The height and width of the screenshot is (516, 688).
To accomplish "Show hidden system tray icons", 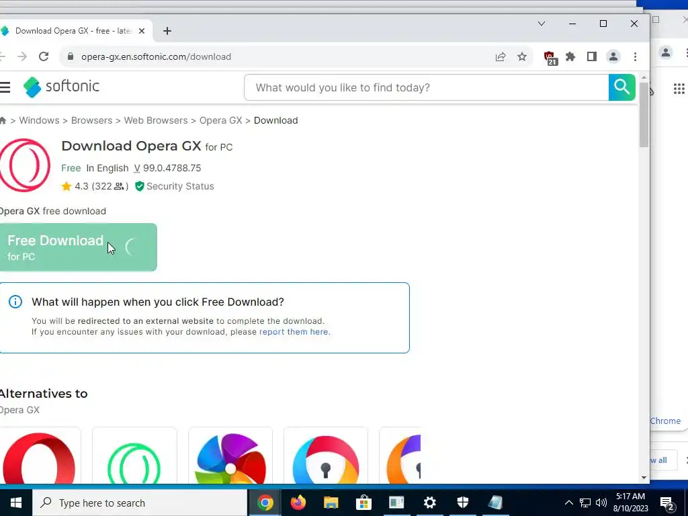I will (568, 503).
